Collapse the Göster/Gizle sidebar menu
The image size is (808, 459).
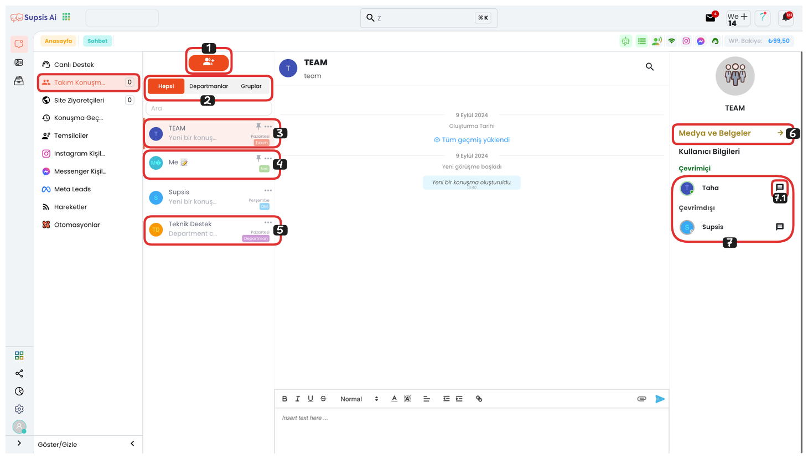click(132, 444)
